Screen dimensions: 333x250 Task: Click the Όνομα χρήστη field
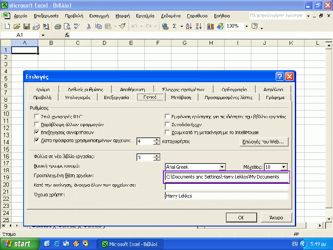(226, 196)
